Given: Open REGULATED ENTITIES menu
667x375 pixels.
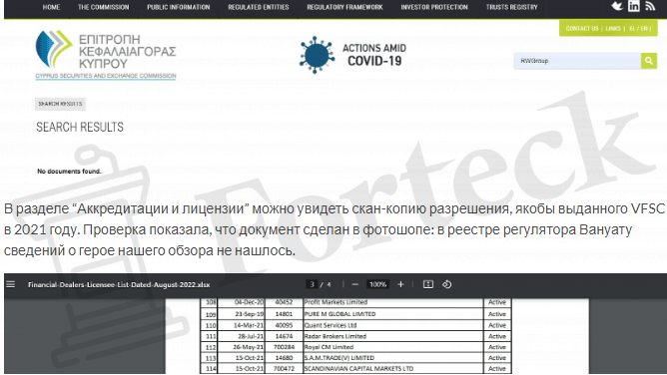Looking at the screenshot, I should tap(259, 7).
